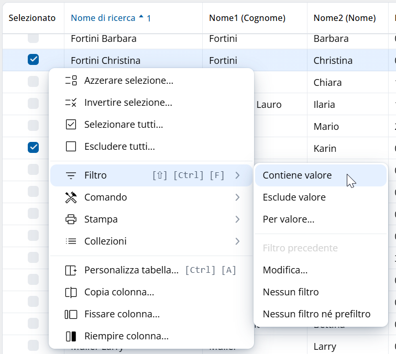Click the Collezioni list icon
This screenshot has width=396, height=354.
(71, 241)
